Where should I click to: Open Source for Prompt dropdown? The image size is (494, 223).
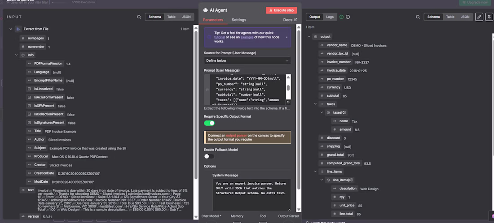tap(247, 60)
